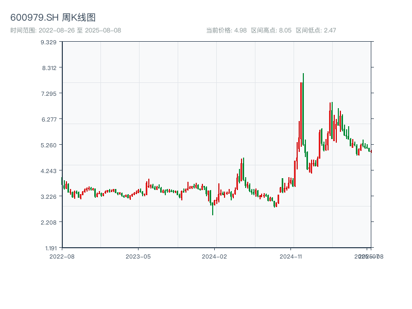Click the tallest green candle at the 8.05 peak
Image resolution: width=412 pixels, height=309 pixels.
303,109
